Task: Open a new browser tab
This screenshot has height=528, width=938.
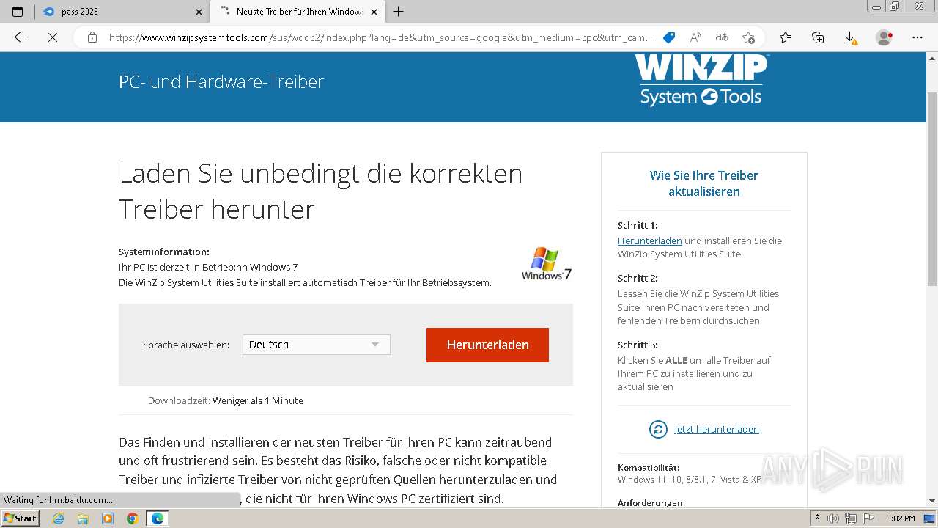Action: point(398,12)
